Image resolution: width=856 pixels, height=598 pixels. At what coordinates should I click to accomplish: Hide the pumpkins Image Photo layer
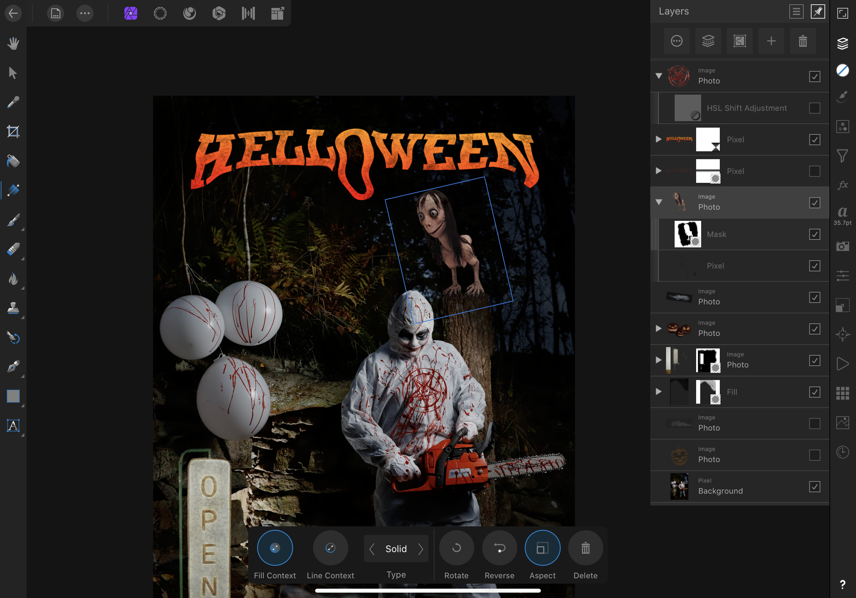coord(815,329)
